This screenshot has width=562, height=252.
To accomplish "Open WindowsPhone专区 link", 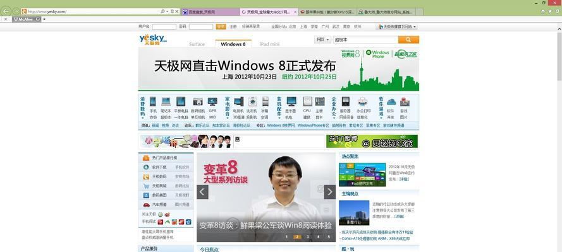I will point(314,125).
